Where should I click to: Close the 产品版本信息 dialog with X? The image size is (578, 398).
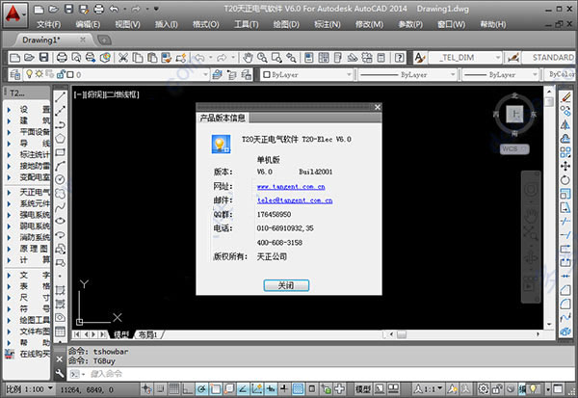coord(378,107)
